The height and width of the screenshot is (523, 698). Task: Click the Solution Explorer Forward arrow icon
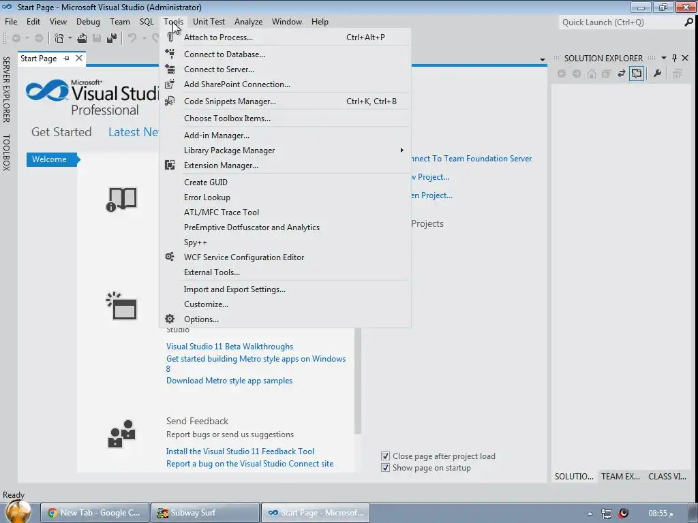(577, 74)
